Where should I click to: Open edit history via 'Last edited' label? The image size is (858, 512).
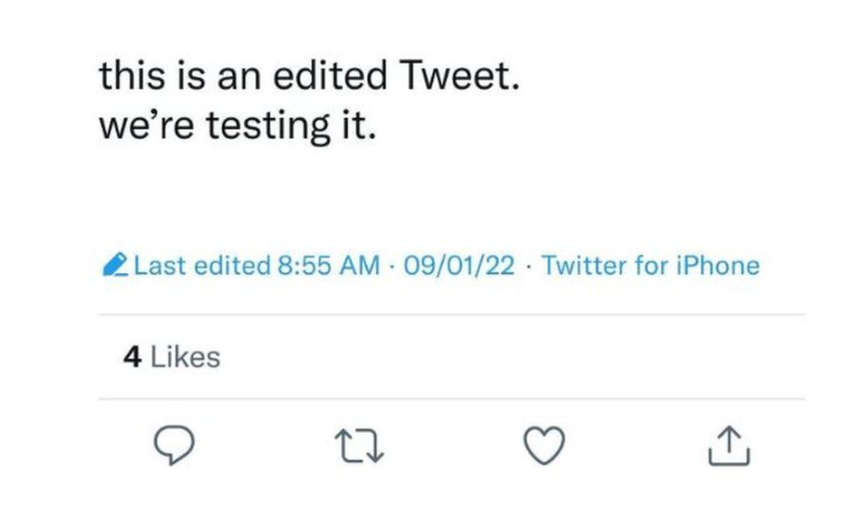[x=202, y=266]
